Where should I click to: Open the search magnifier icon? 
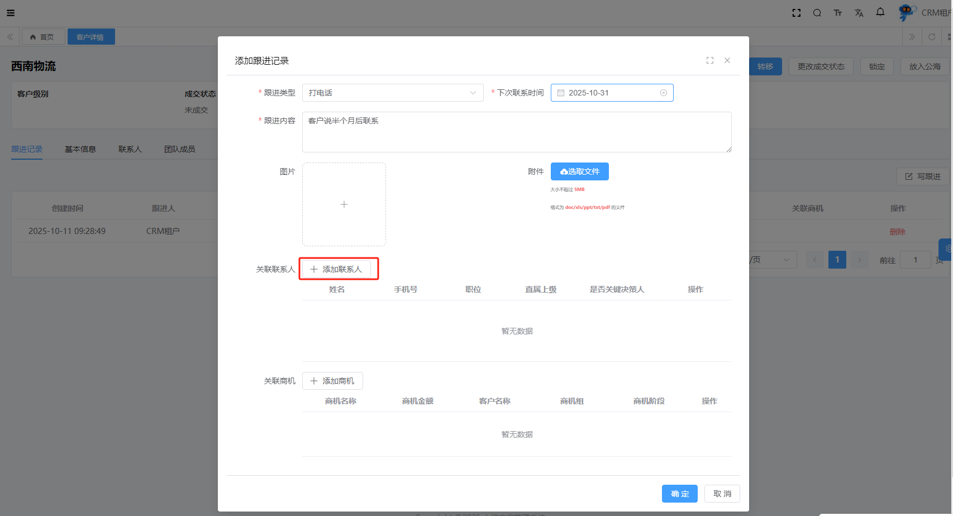[x=817, y=13]
